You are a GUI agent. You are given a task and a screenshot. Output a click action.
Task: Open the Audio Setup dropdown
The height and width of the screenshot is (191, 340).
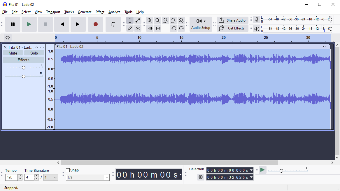tap(201, 24)
